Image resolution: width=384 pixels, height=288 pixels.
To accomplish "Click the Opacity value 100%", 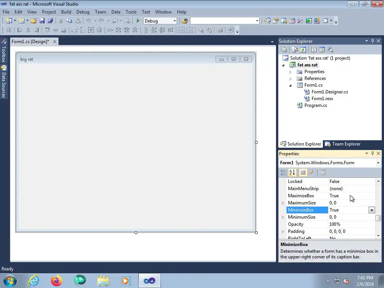I will (x=335, y=224).
